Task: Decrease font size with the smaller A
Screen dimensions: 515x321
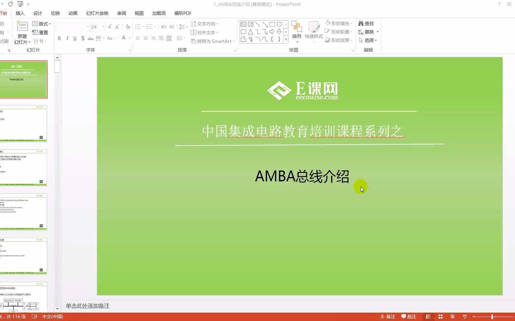Action: tap(117, 27)
